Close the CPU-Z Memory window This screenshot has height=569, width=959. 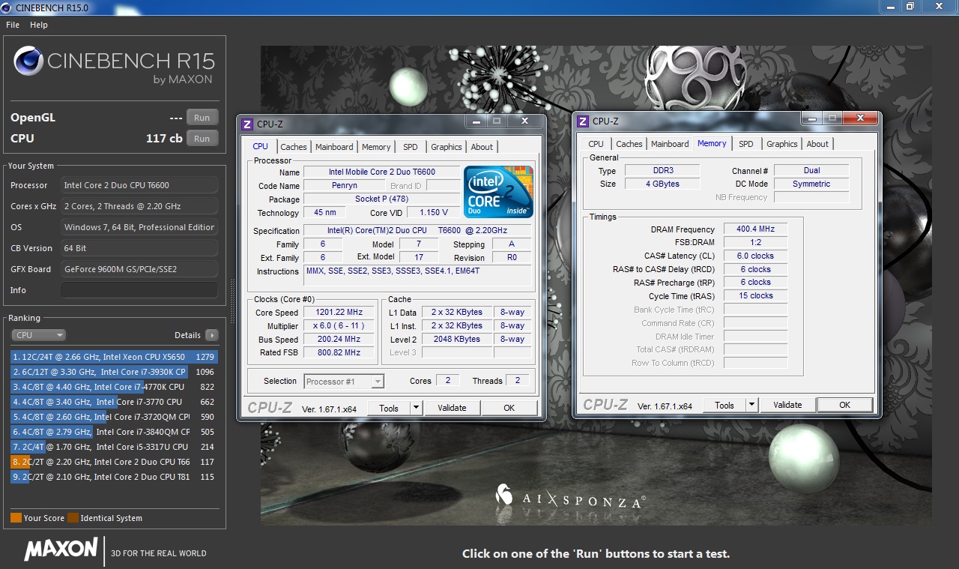pyautogui.click(x=860, y=118)
